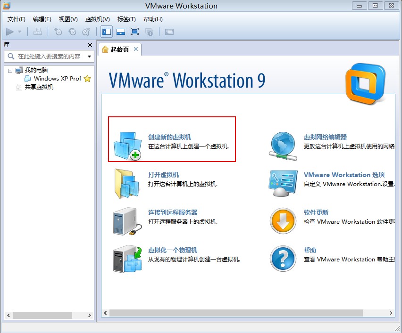
Task: Click the home icon on 起始页 tab
Action: tap(105, 49)
